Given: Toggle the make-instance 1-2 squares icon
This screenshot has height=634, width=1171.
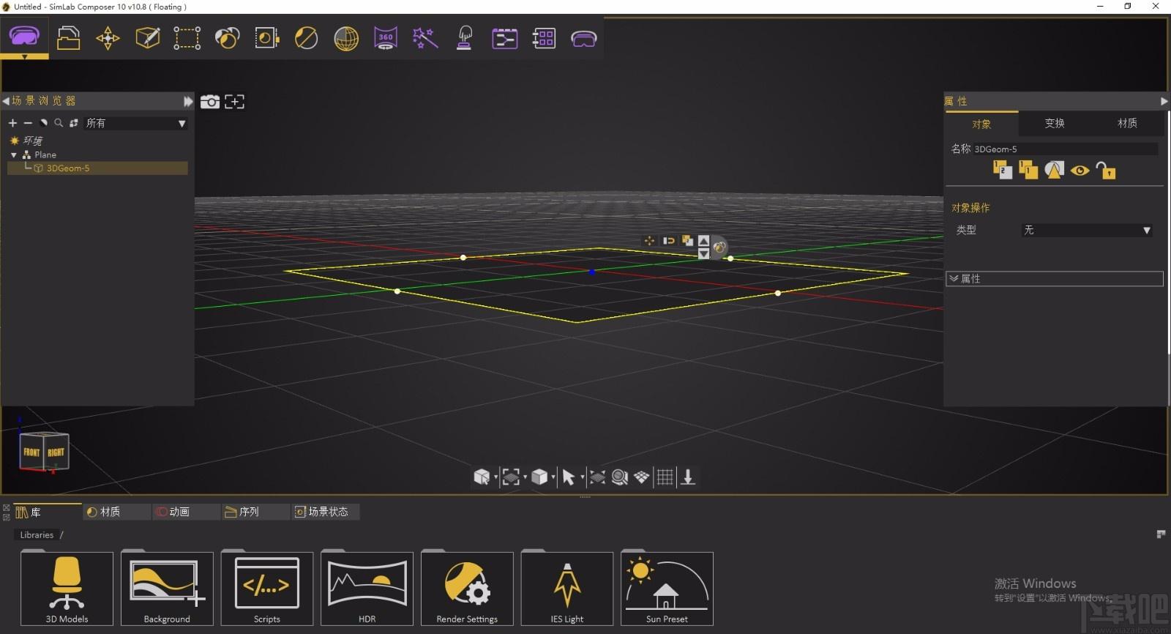Looking at the screenshot, I should click(x=1003, y=170).
